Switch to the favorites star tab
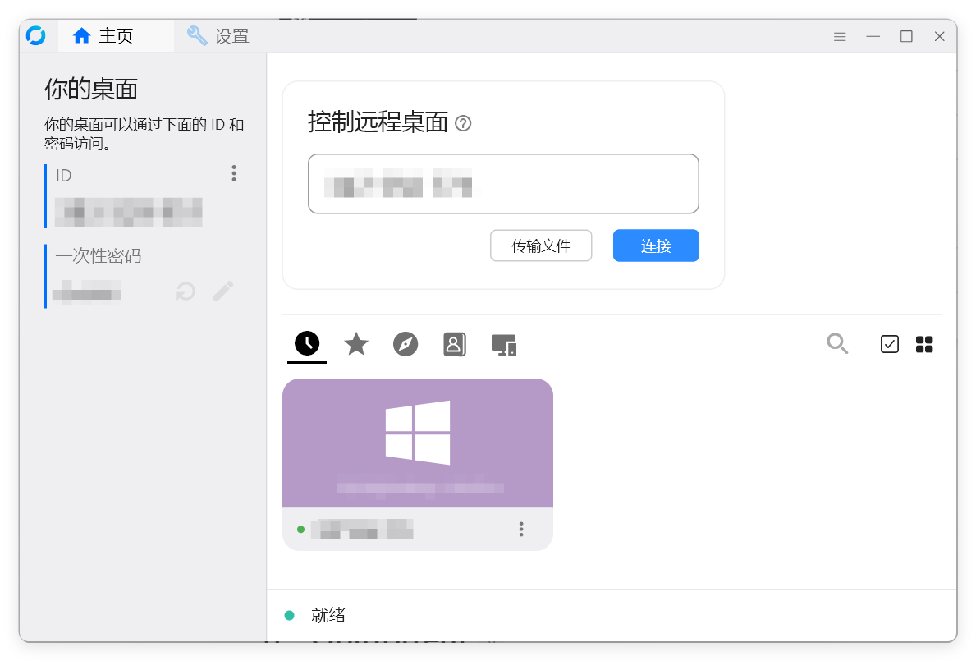The height and width of the screenshot is (661, 976). (355, 344)
